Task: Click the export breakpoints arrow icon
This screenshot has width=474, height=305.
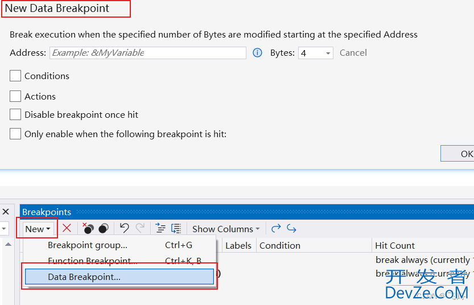Action: [276, 228]
